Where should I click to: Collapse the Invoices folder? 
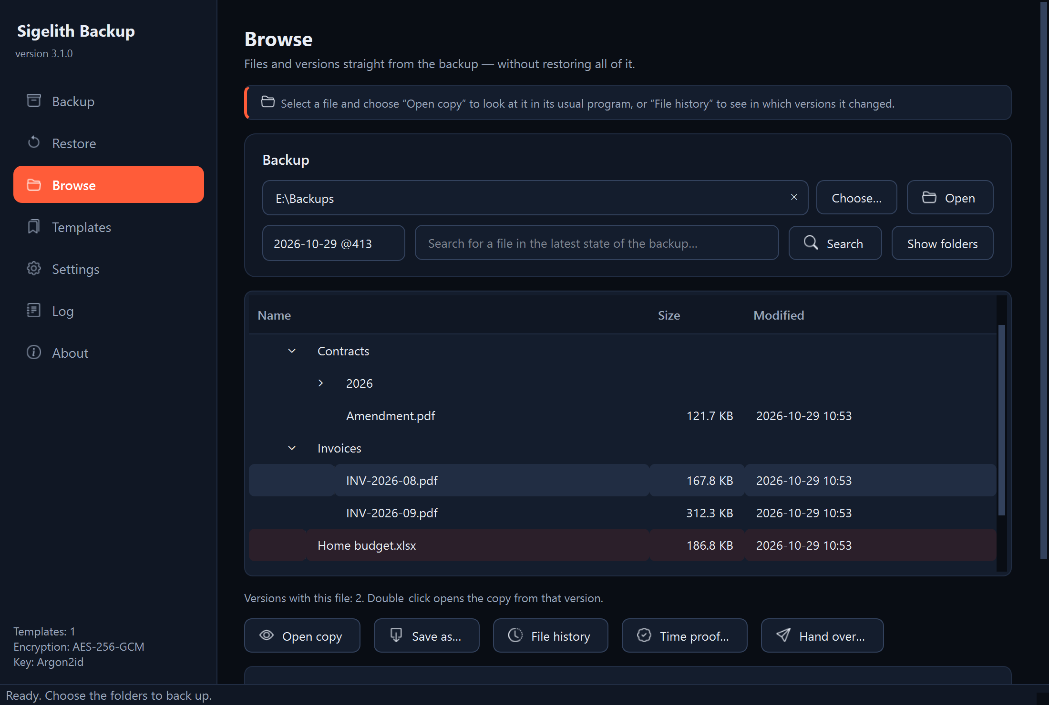pos(292,448)
